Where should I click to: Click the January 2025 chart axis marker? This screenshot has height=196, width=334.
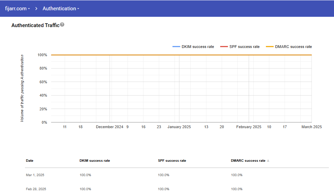point(179,127)
